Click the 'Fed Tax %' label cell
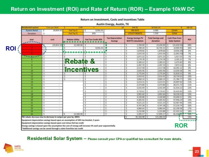 73,33
